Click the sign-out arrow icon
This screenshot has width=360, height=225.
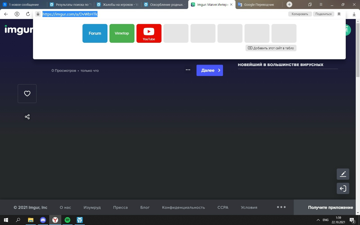(343, 188)
